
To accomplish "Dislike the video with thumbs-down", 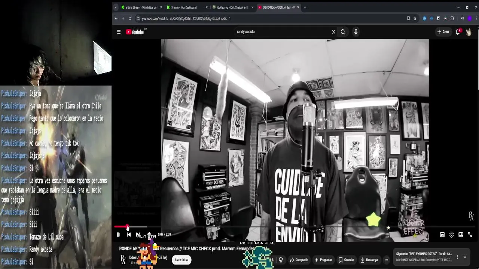I will point(281,260).
